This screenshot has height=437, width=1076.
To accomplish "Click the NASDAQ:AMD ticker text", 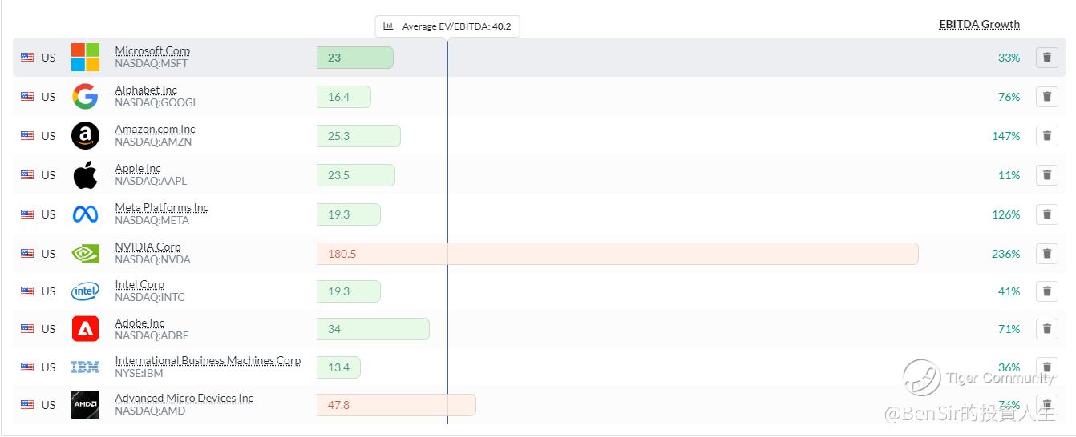I will point(150,411).
